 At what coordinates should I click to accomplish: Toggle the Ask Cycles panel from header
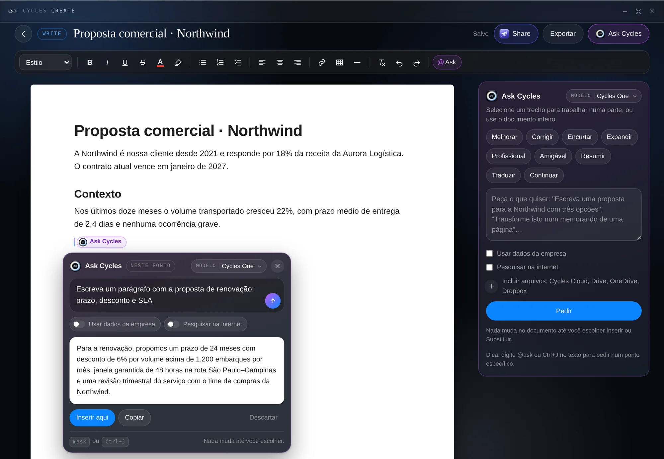(x=619, y=34)
